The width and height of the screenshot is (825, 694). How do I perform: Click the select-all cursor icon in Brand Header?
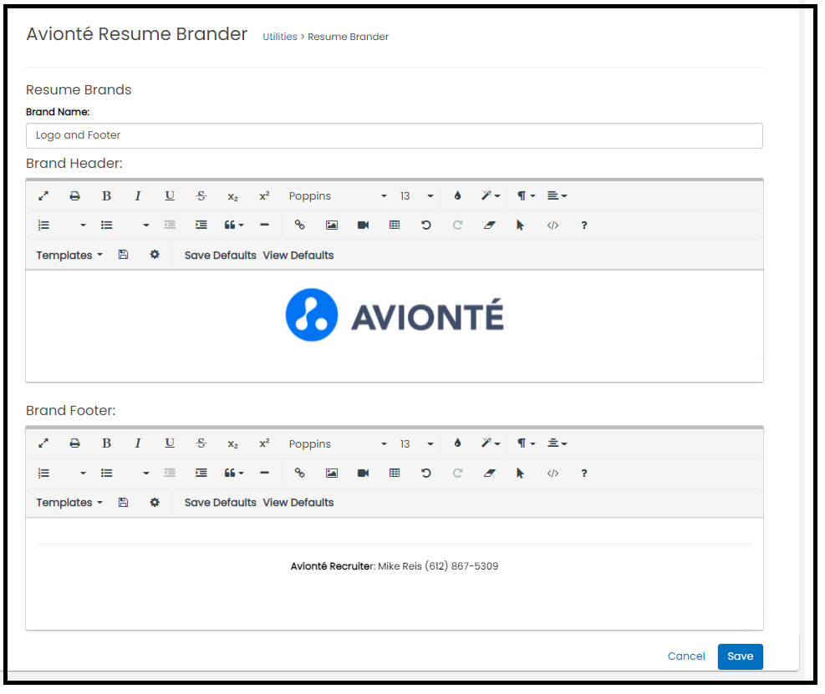[521, 225]
